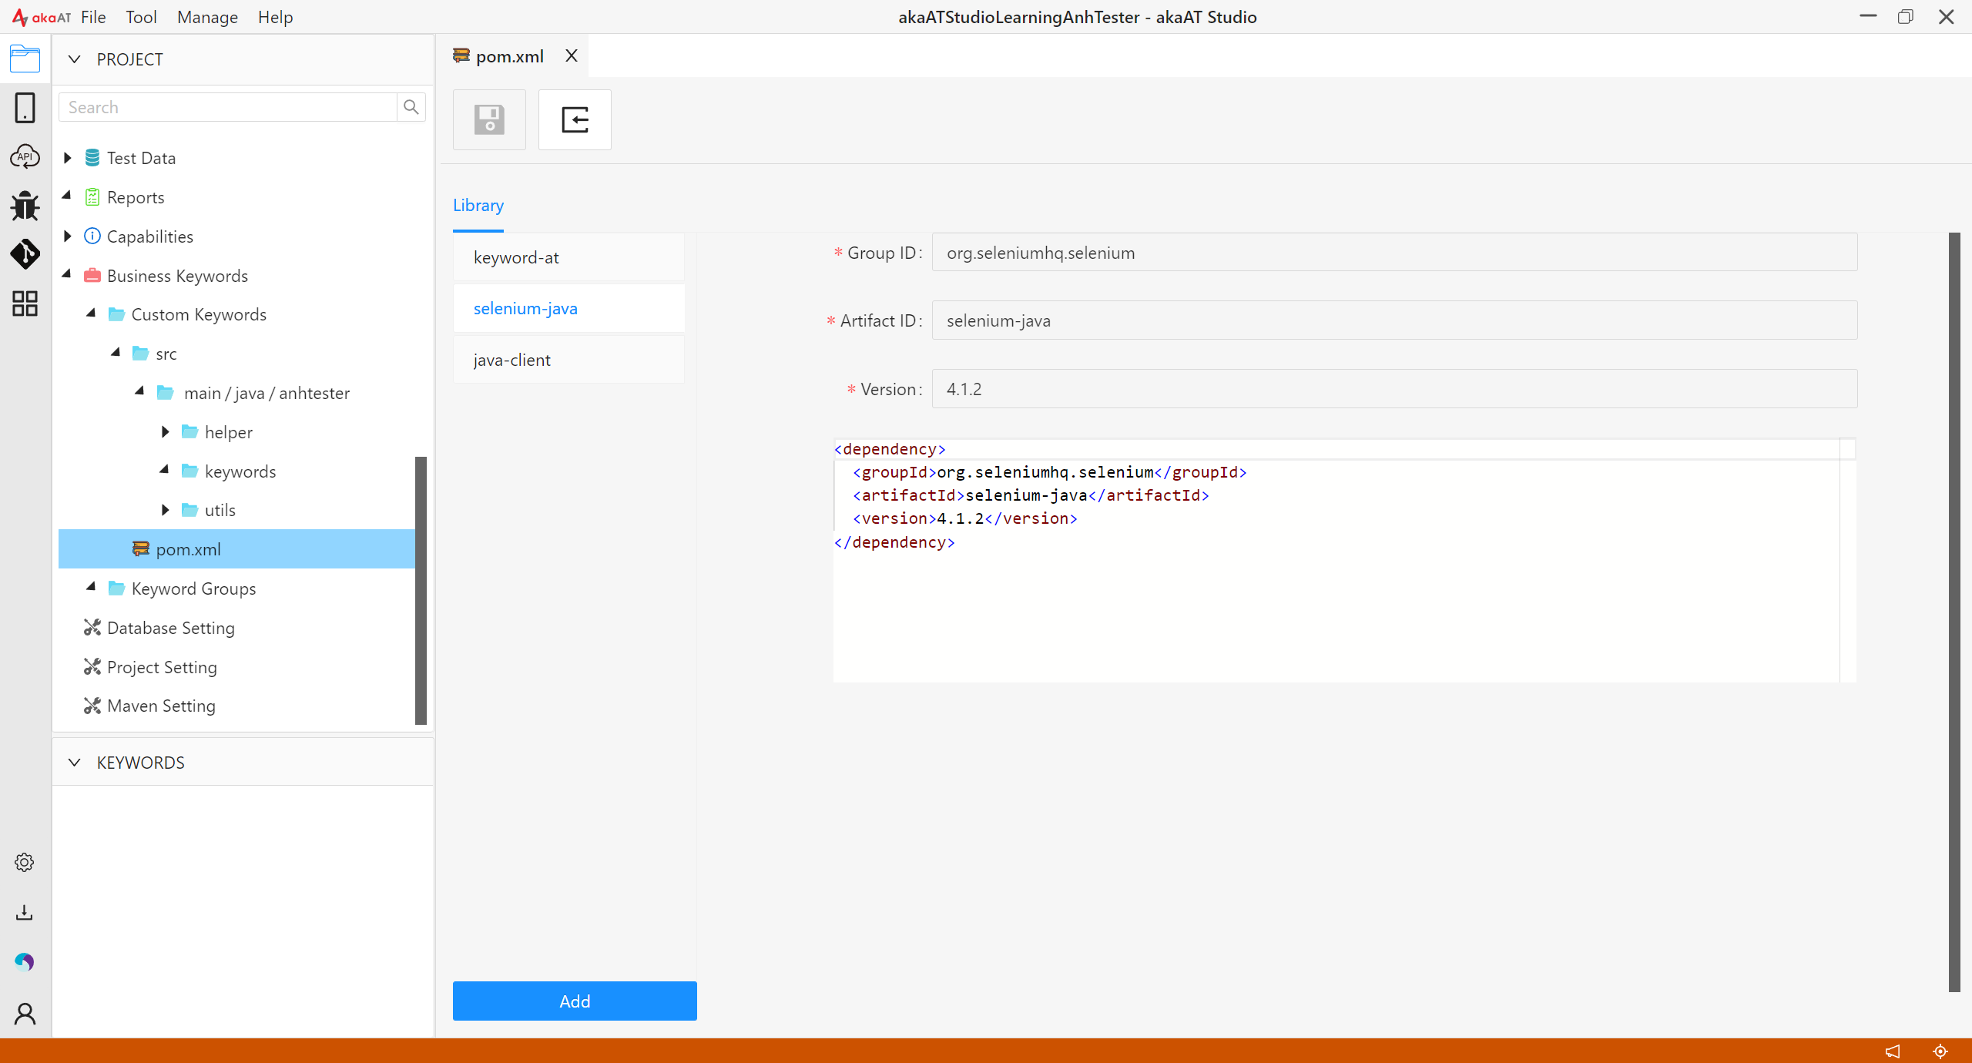
Task: Open the Tool menu
Action: pos(141,17)
